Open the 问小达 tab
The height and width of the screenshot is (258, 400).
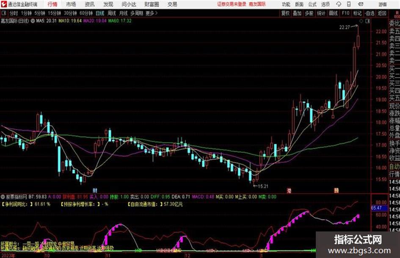(129, 4)
